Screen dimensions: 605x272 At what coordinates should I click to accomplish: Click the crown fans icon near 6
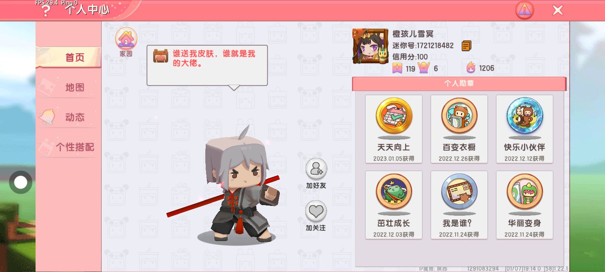click(x=423, y=68)
